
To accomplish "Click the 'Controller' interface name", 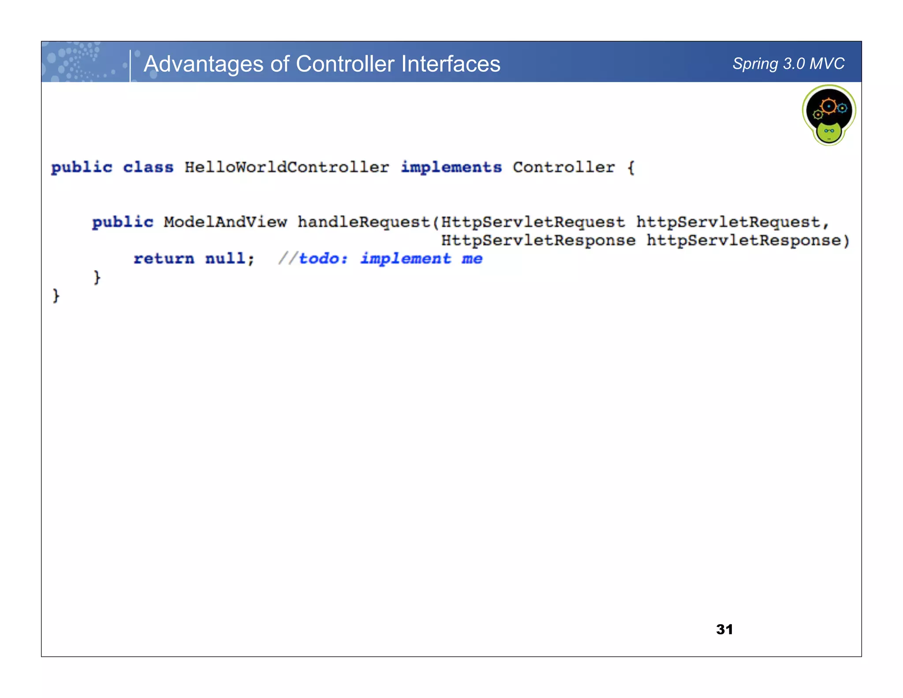I will (563, 167).
